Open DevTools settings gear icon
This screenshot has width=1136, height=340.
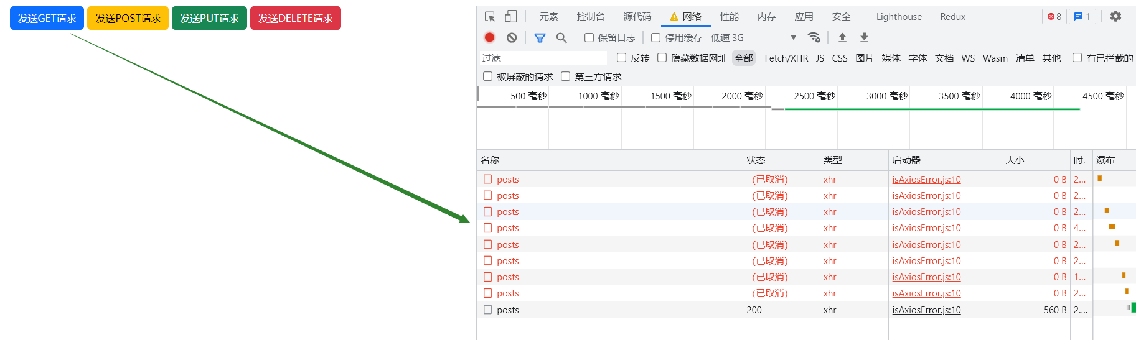1115,16
